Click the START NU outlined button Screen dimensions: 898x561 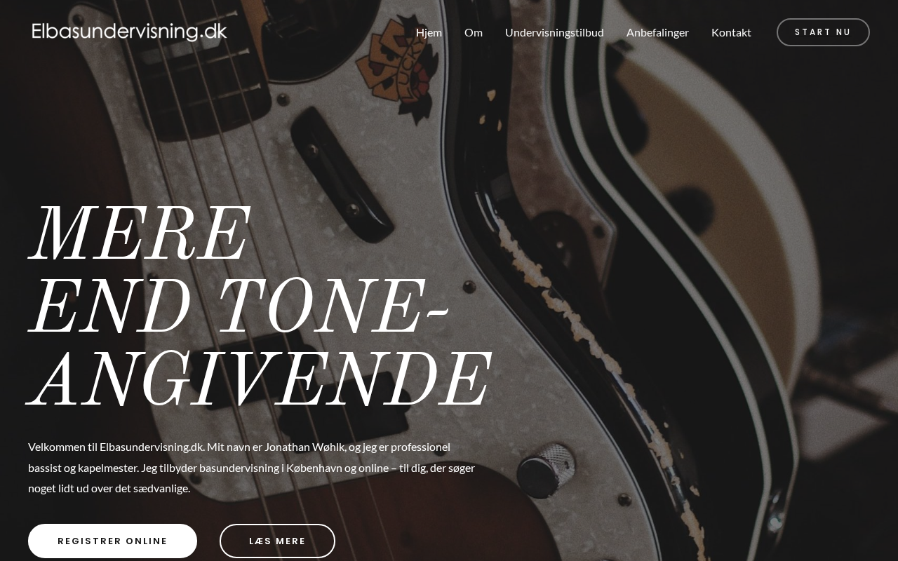coord(823,32)
